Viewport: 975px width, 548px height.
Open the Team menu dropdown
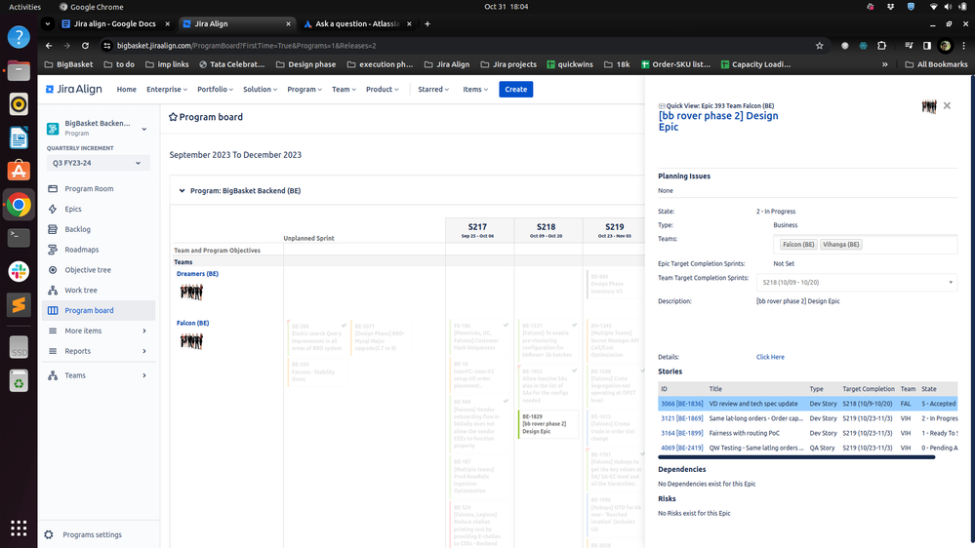pyautogui.click(x=344, y=90)
